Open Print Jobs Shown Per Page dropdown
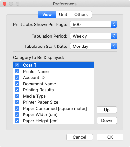130x147 pixels. click(93, 24)
